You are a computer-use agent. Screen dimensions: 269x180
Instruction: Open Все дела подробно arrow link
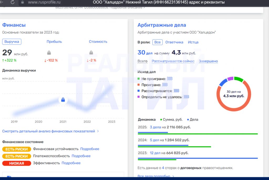(x=173, y=176)
